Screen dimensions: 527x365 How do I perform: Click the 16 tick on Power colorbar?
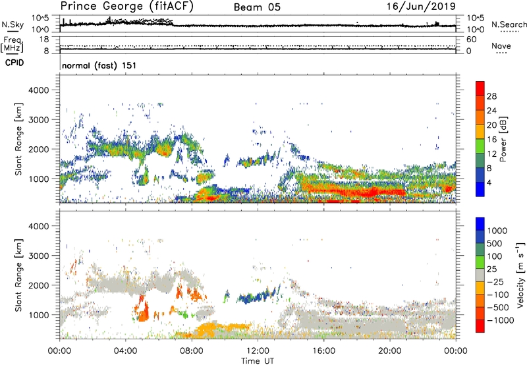[491, 140]
